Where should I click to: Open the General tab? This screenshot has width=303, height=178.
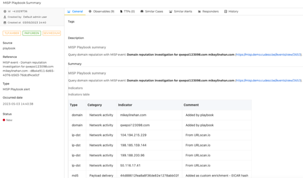(x=75, y=11)
